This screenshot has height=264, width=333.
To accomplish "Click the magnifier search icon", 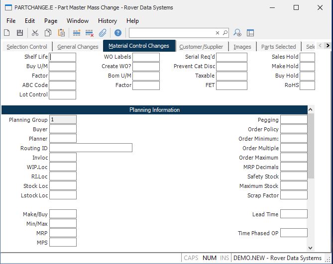I will coord(225,33).
